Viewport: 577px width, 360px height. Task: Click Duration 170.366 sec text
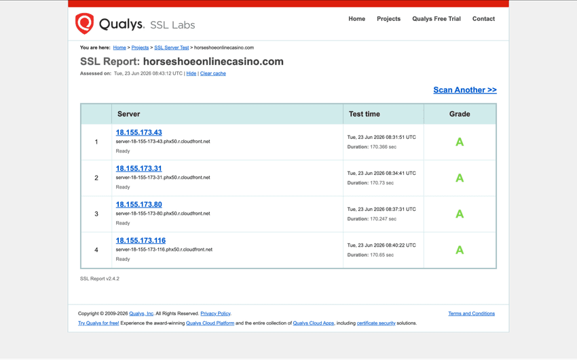[372, 147]
